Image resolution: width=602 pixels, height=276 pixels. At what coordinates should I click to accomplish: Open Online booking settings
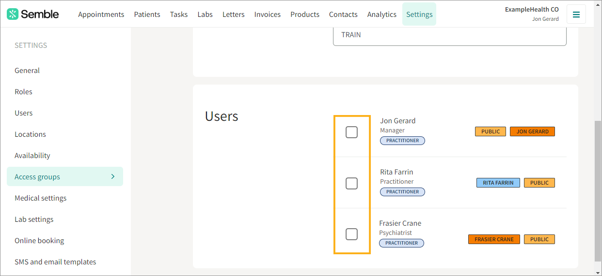[x=39, y=240]
